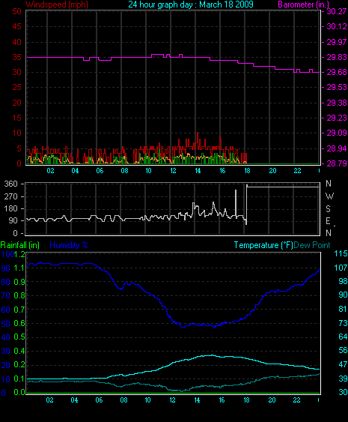The image size is (348, 422).
Task: Click humidity axis value 20
Action: [6, 365]
